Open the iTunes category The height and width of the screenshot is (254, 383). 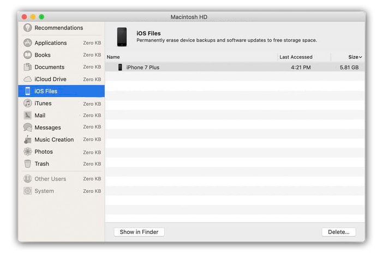coord(61,103)
